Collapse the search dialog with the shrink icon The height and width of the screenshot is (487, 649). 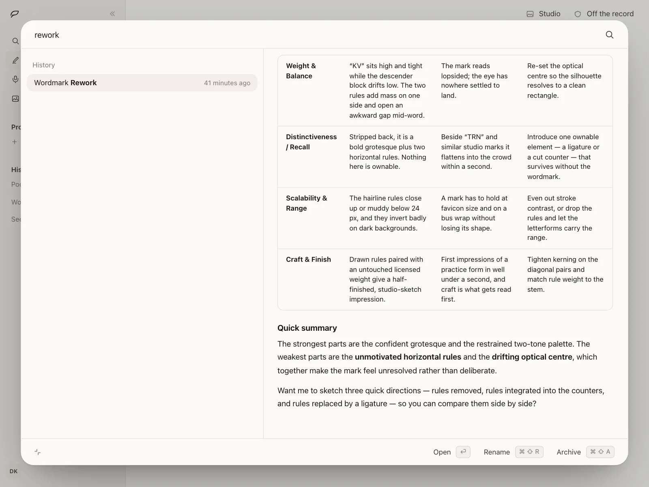click(38, 452)
